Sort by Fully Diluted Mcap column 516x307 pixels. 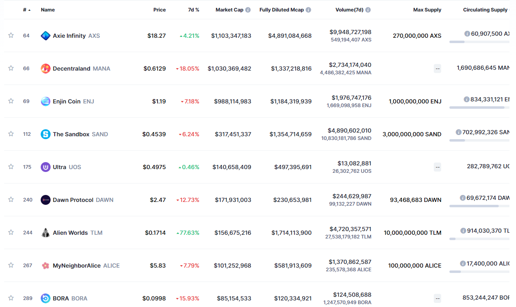pos(282,10)
